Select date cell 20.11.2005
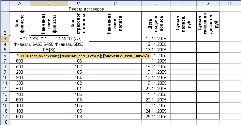The image size is (241, 125). pyautogui.click(x=156, y=89)
